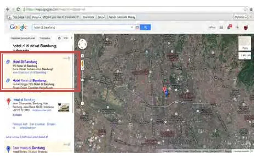Click Never translate Malay button
255x156 pixels.
tap(122, 17)
